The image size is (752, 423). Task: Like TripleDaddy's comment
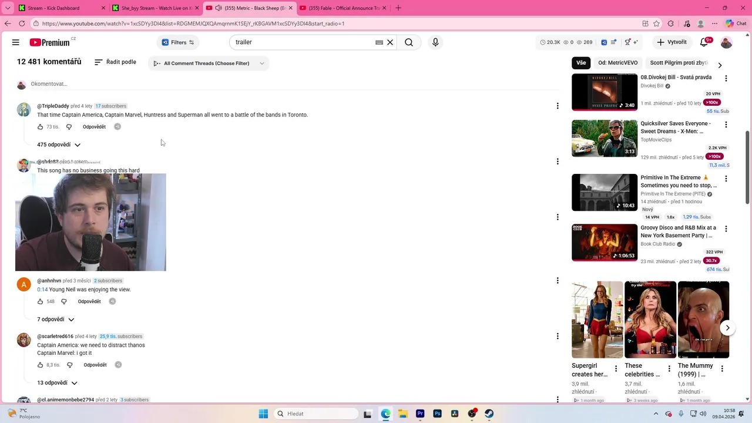(x=40, y=127)
